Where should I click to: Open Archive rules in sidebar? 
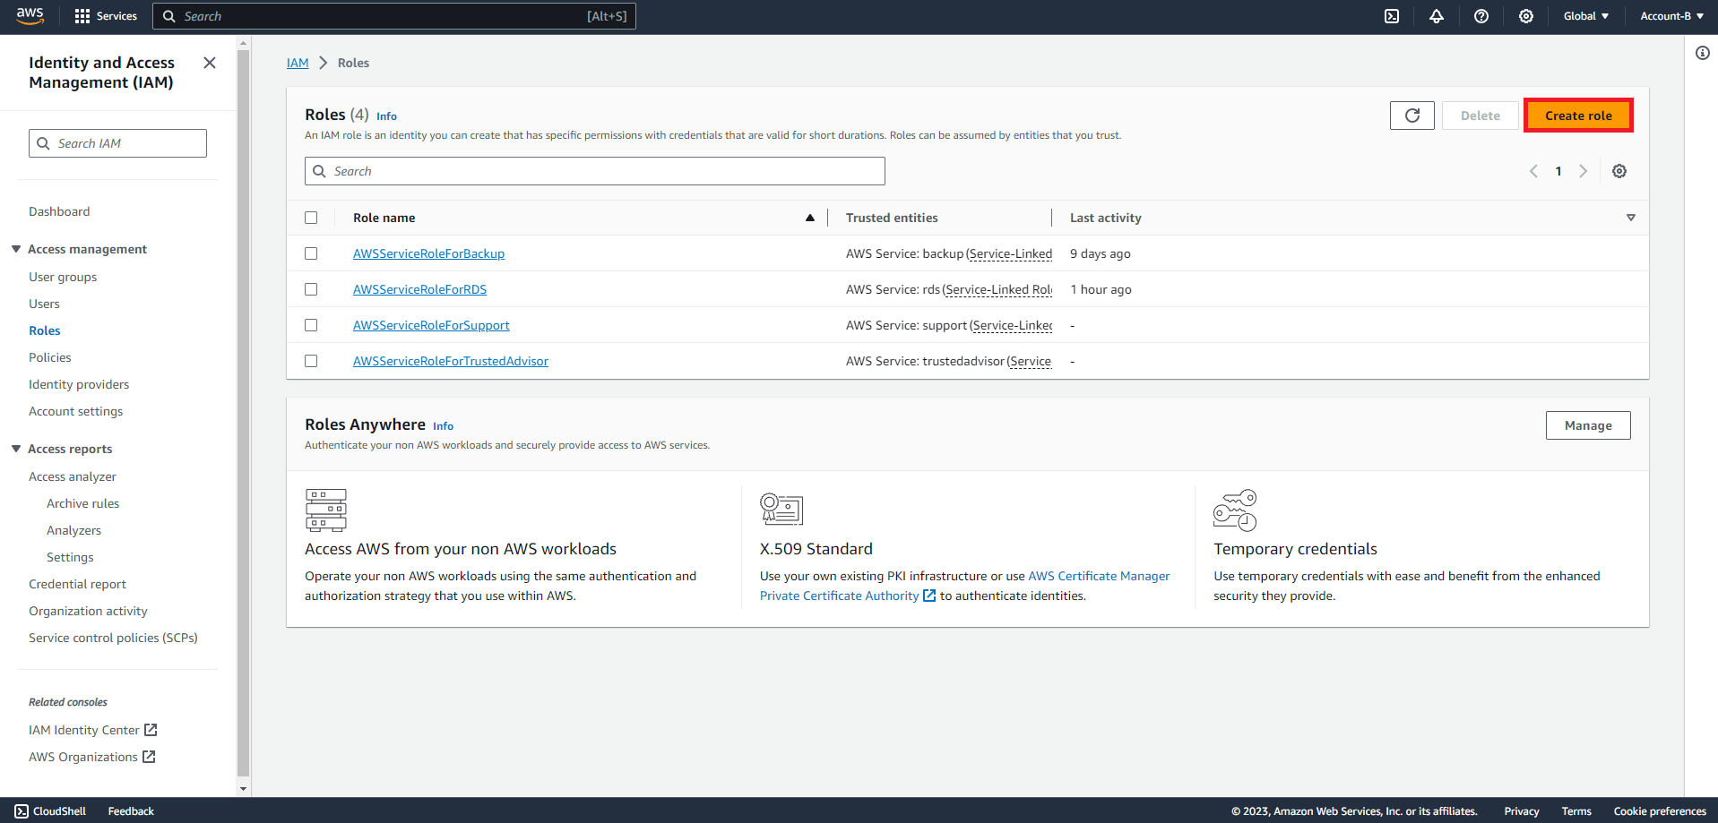pyautogui.click(x=83, y=503)
